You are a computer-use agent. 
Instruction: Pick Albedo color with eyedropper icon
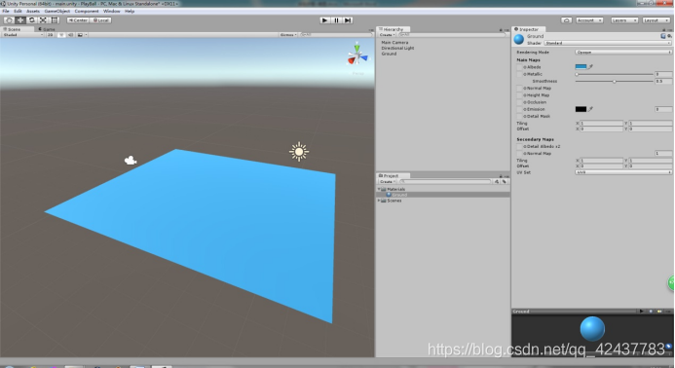(591, 67)
